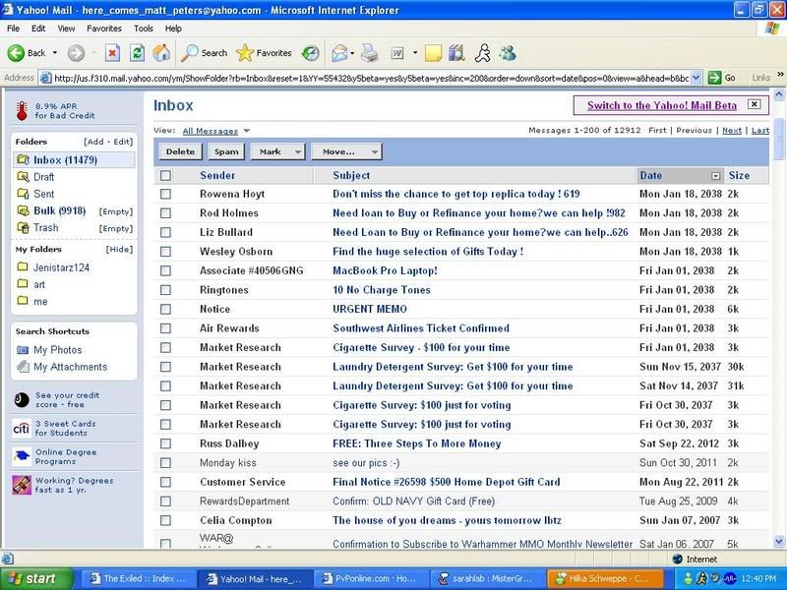Screen dimensions: 787x590
Task: Open the Trash folder icon
Action: click(x=23, y=227)
